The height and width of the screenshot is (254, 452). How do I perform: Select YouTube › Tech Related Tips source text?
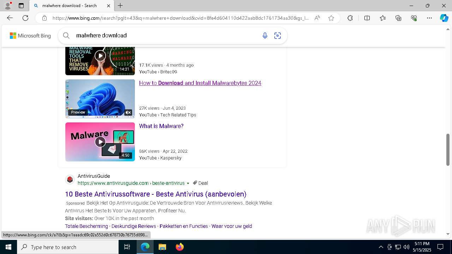[168, 115]
